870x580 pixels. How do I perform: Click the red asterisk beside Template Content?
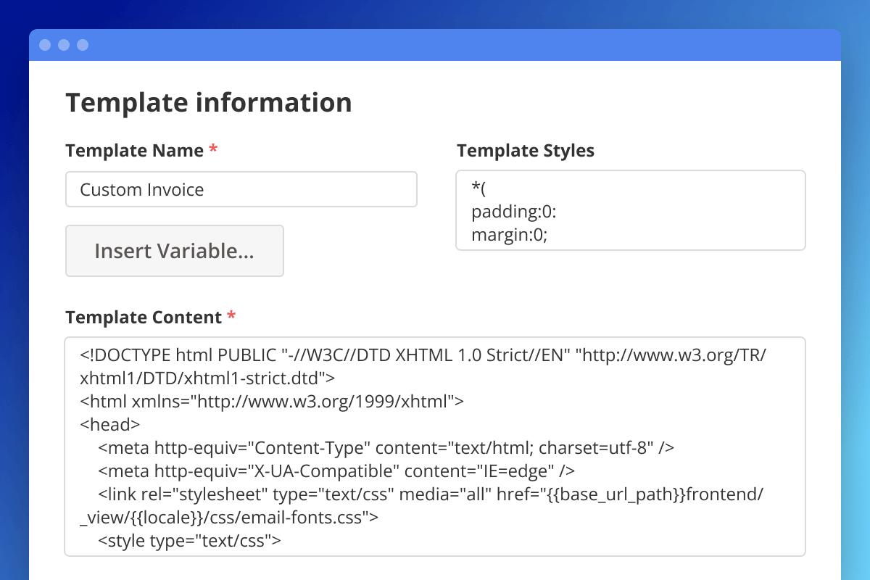coord(231,317)
